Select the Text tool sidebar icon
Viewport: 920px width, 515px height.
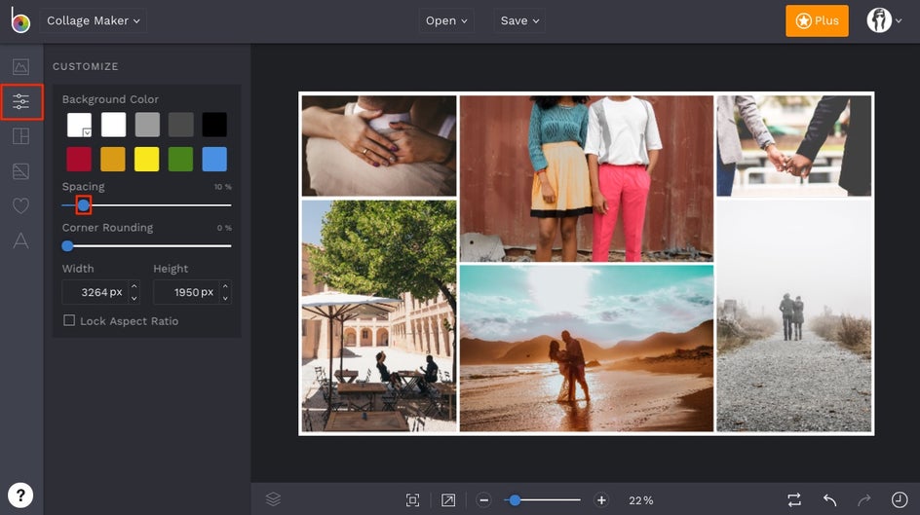pyautogui.click(x=20, y=241)
